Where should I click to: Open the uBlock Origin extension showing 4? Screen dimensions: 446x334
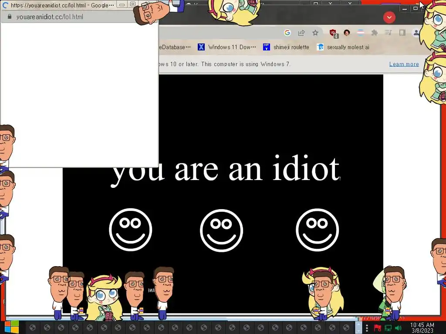pos(333,33)
